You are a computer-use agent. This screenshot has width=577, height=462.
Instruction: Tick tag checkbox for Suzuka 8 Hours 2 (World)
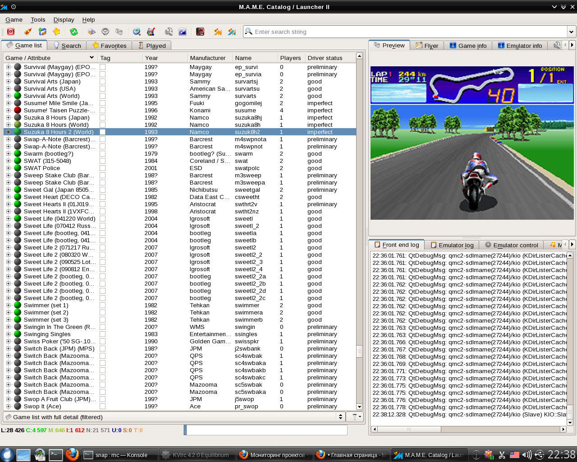103,132
